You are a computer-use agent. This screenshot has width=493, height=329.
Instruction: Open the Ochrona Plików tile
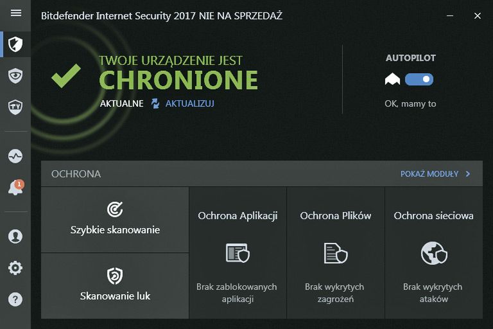[x=336, y=253]
